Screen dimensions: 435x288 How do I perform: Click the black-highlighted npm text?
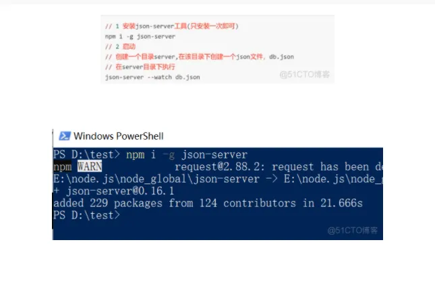point(63,167)
